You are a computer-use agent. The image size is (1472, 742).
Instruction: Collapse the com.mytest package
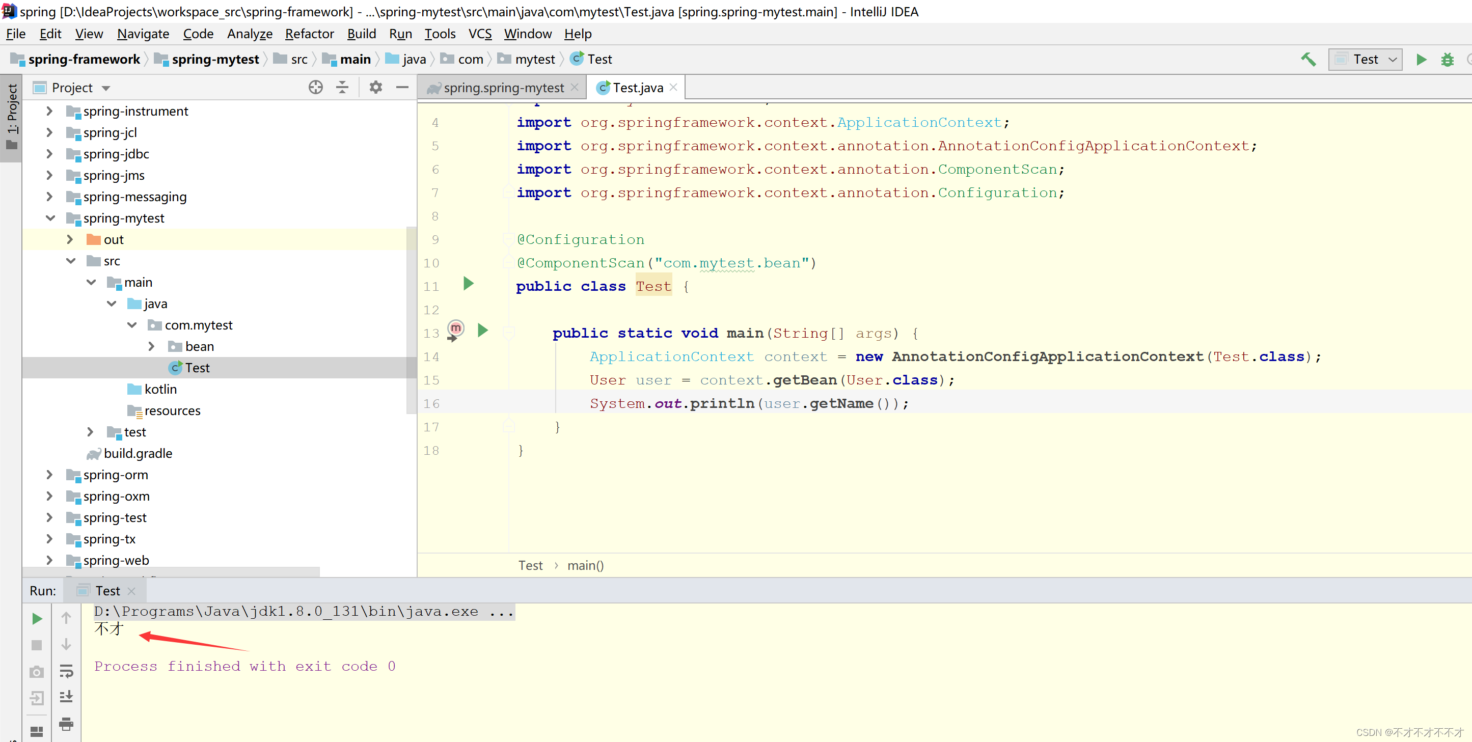click(x=132, y=324)
